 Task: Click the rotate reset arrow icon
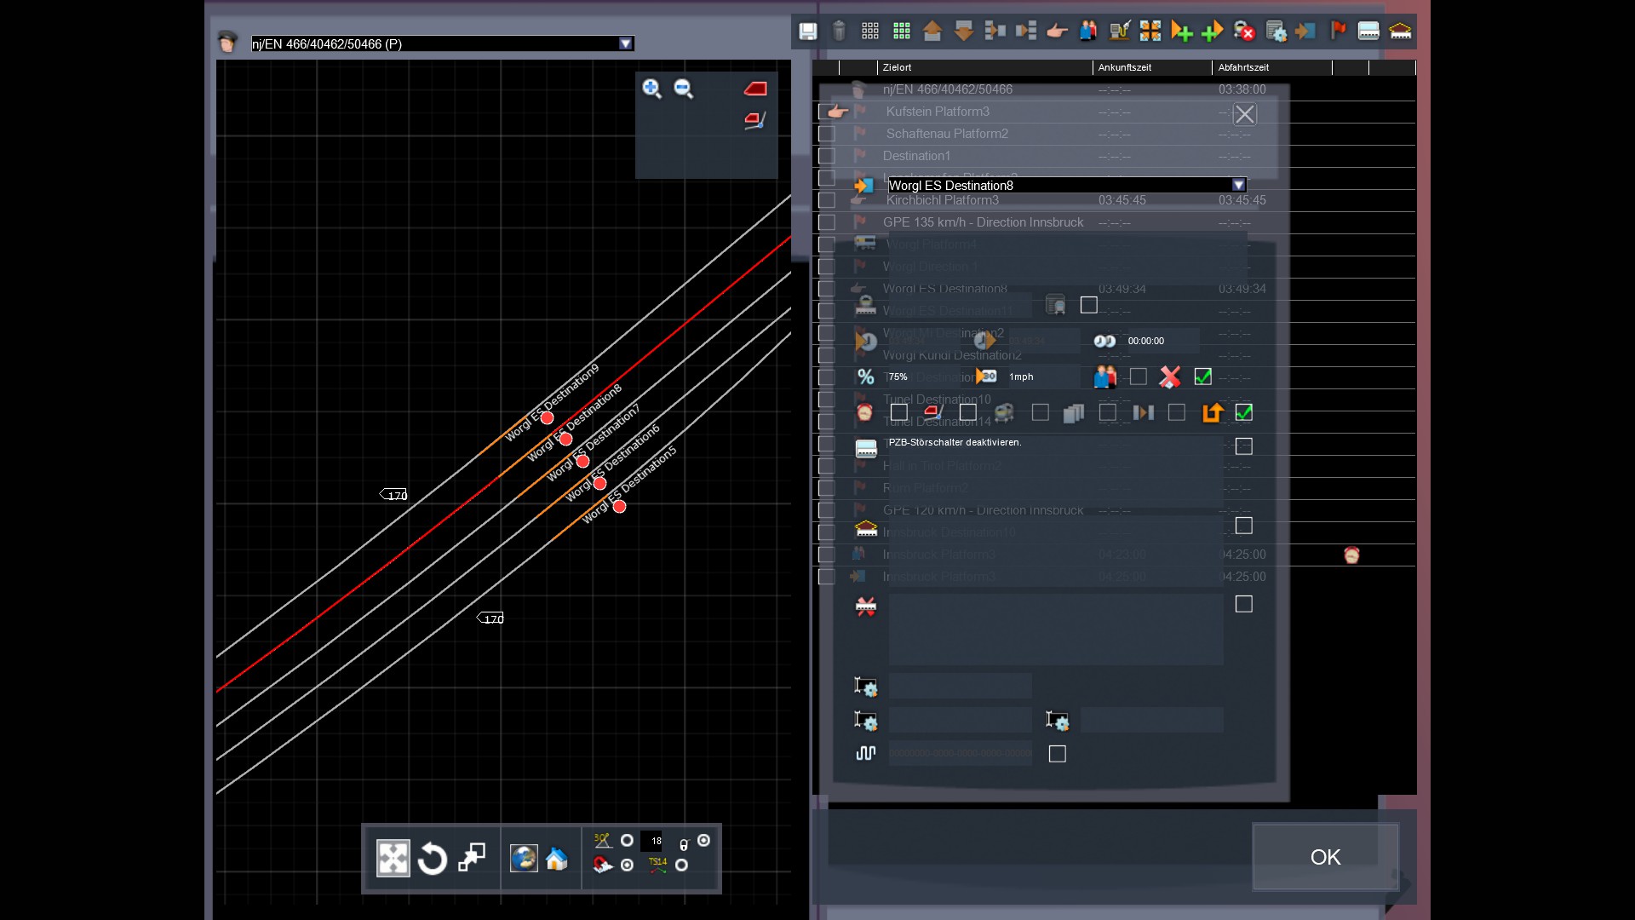(433, 859)
